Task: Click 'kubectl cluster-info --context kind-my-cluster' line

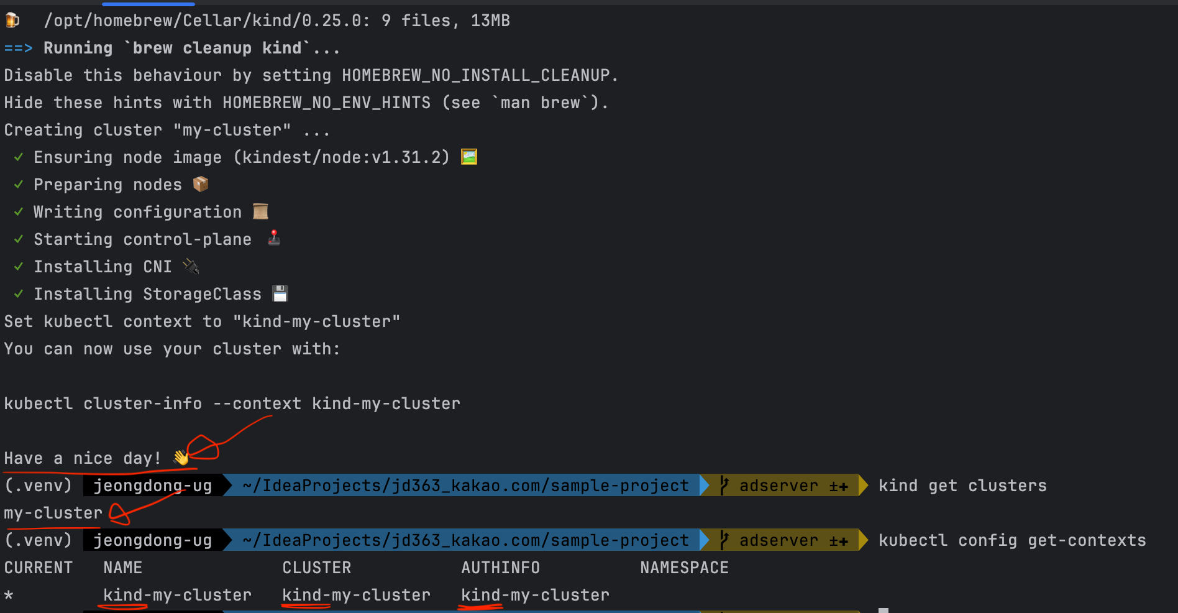Action: pyautogui.click(x=232, y=403)
